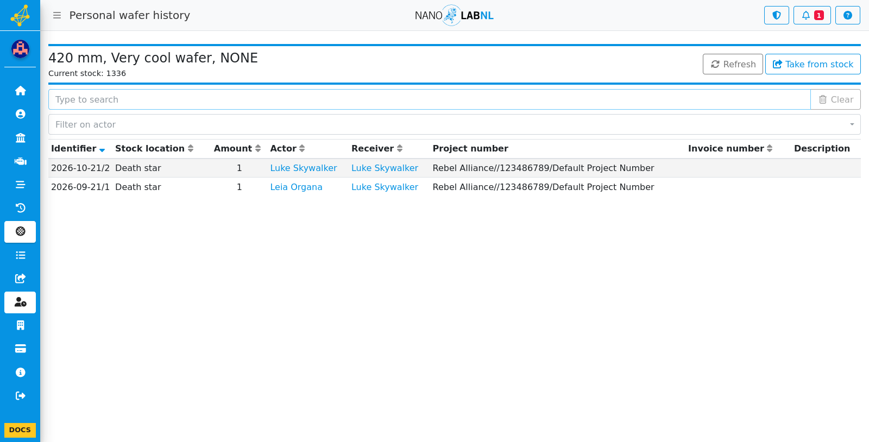Screen dimensions: 869x442
Task: Click the shield button in header
Action: [x=777, y=15]
